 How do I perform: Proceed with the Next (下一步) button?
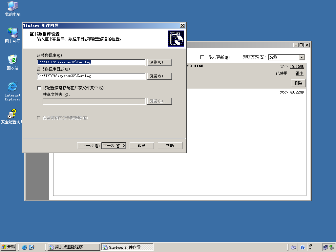point(114,146)
